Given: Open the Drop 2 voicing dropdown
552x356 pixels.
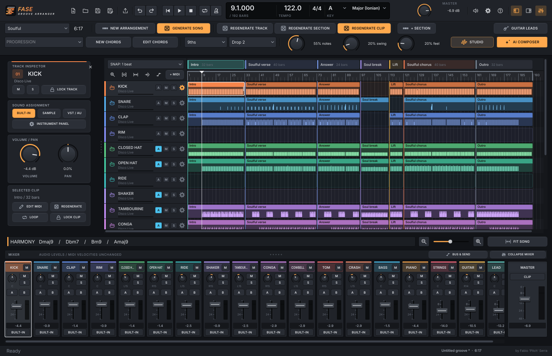Looking at the screenshot, I should point(253,42).
